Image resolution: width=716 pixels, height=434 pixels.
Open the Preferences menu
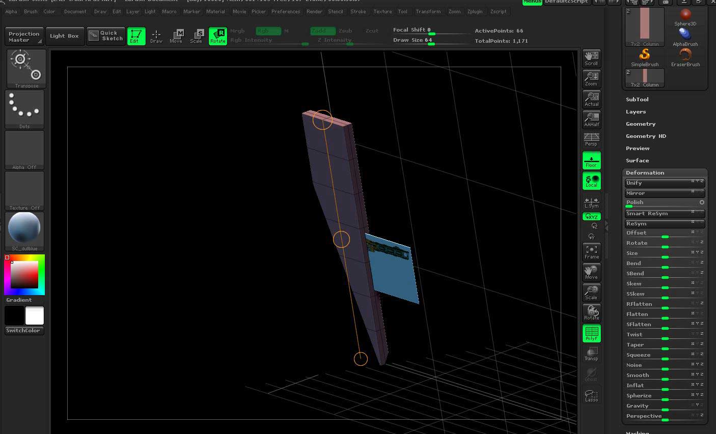tap(285, 11)
